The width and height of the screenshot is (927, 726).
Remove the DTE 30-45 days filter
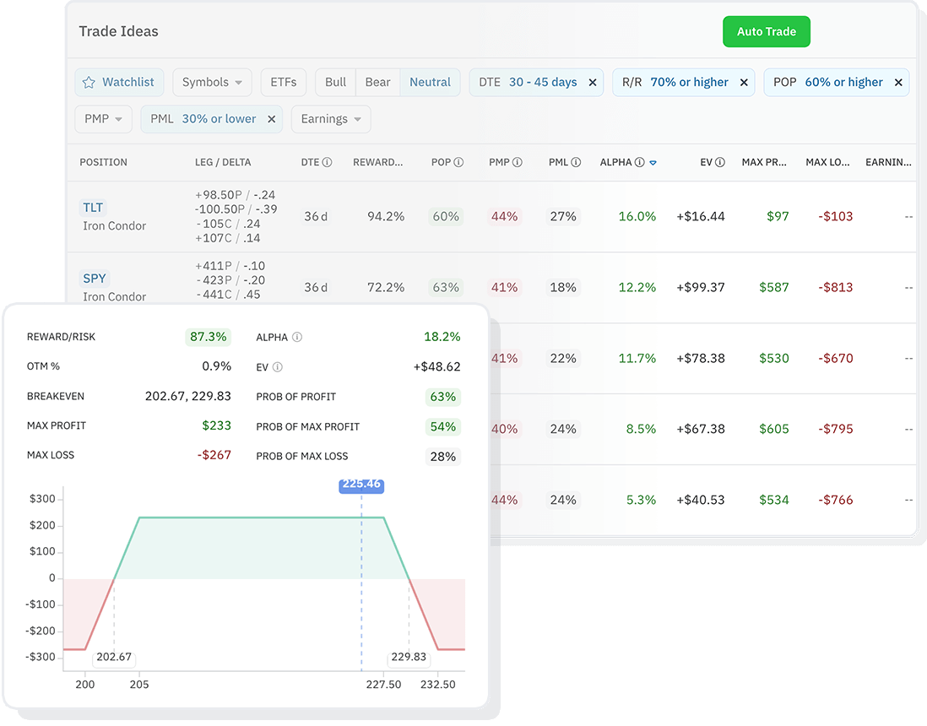pyautogui.click(x=593, y=82)
